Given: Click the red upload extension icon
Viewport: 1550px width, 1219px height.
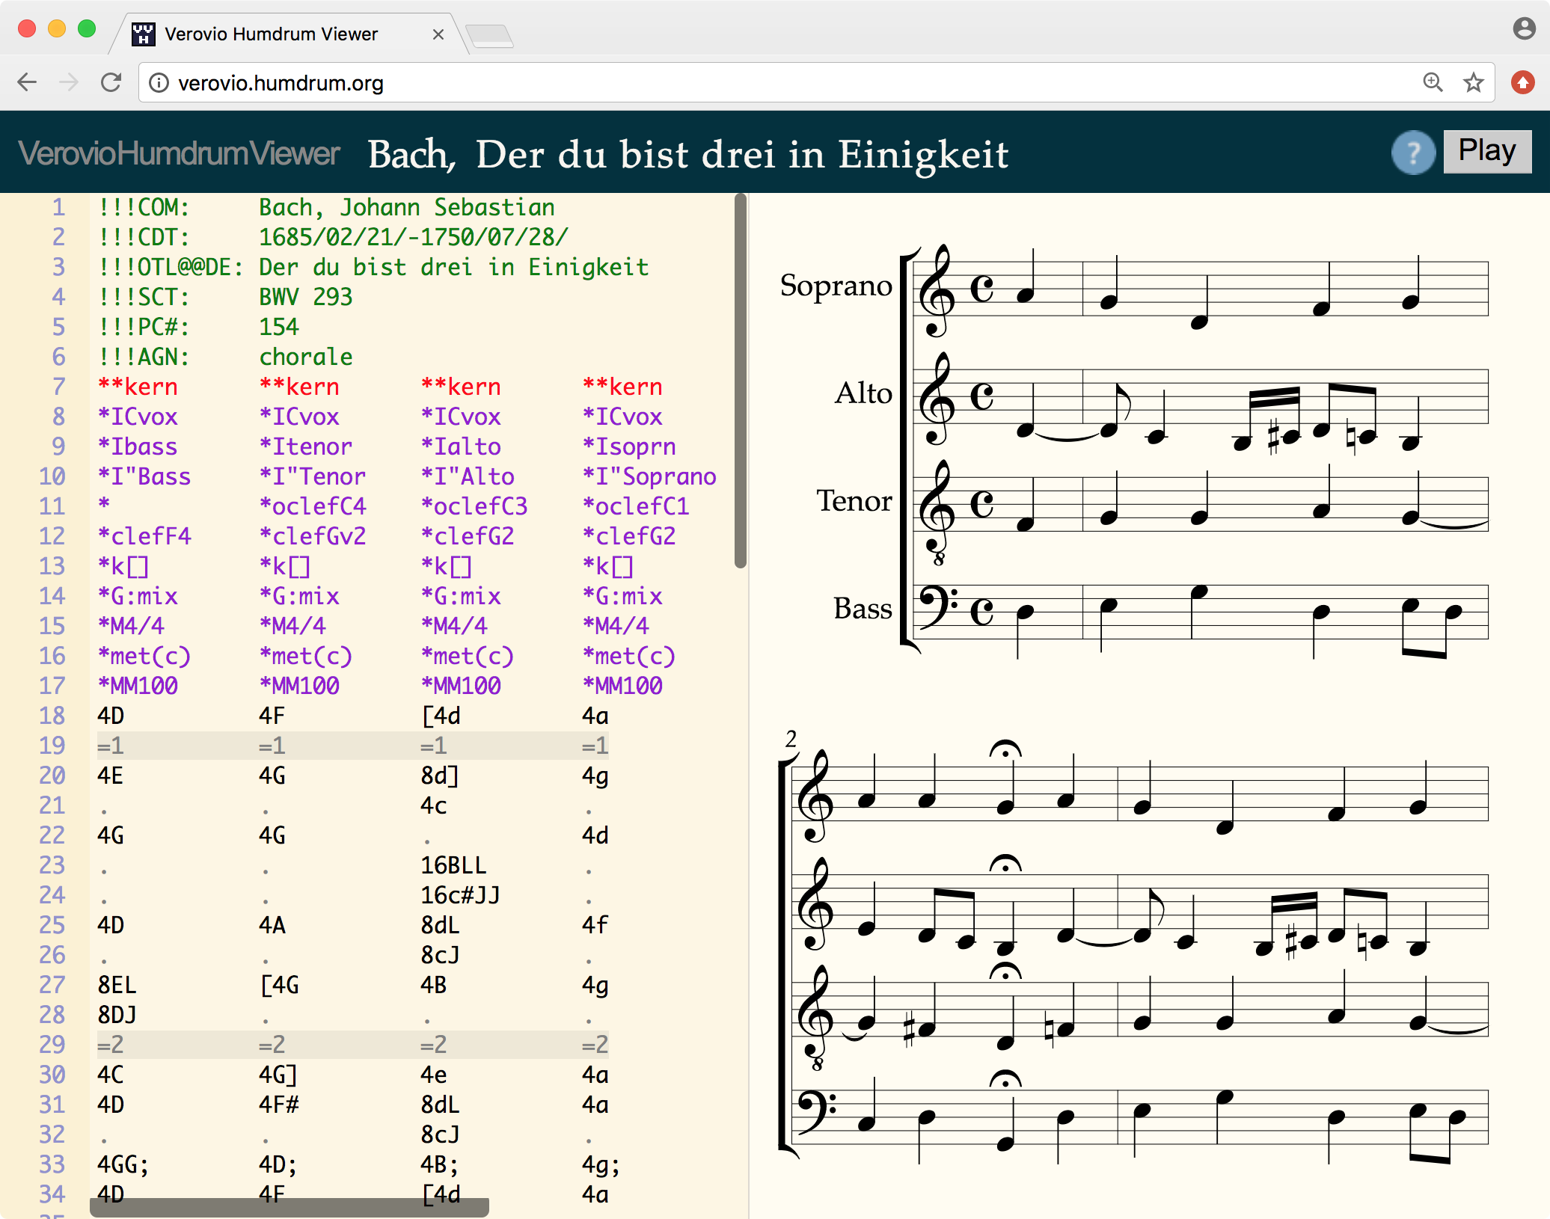Looking at the screenshot, I should click(1523, 82).
